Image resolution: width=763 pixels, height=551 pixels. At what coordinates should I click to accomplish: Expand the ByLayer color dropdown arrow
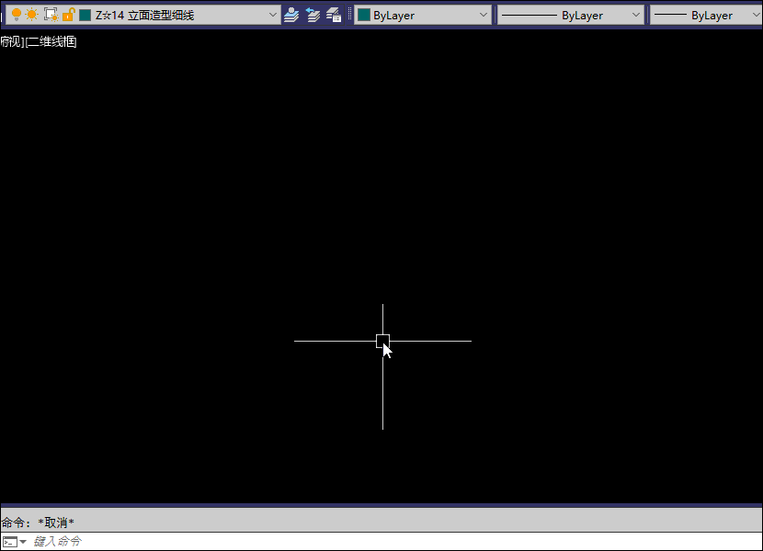(484, 15)
